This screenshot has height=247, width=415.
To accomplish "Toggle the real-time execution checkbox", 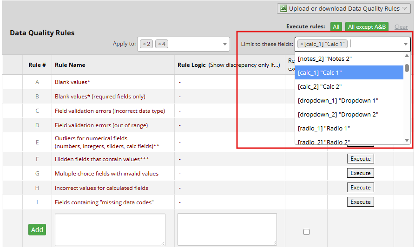I will 306,232.
